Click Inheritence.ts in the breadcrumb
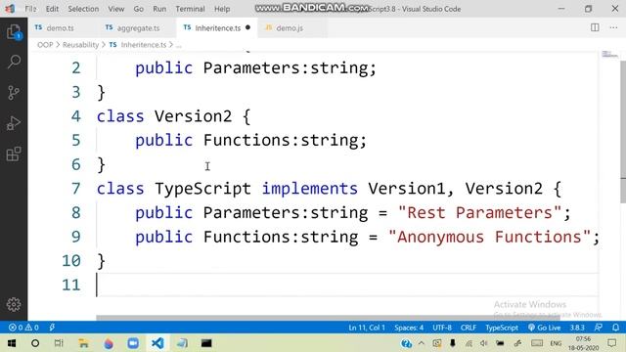 point(144,45)
